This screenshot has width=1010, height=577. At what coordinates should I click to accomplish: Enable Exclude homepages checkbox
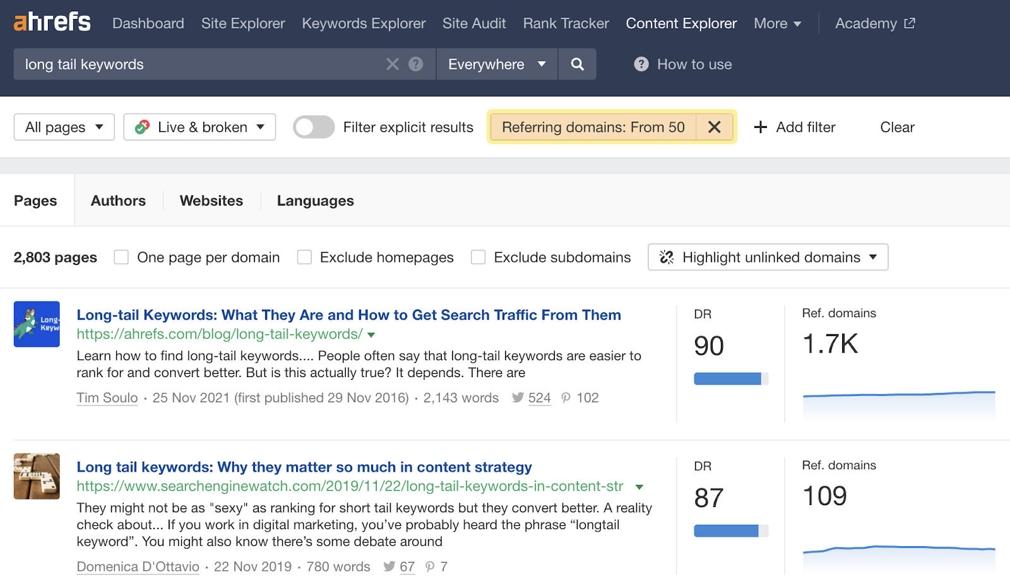pyautogui.click(x=304, y=257)
